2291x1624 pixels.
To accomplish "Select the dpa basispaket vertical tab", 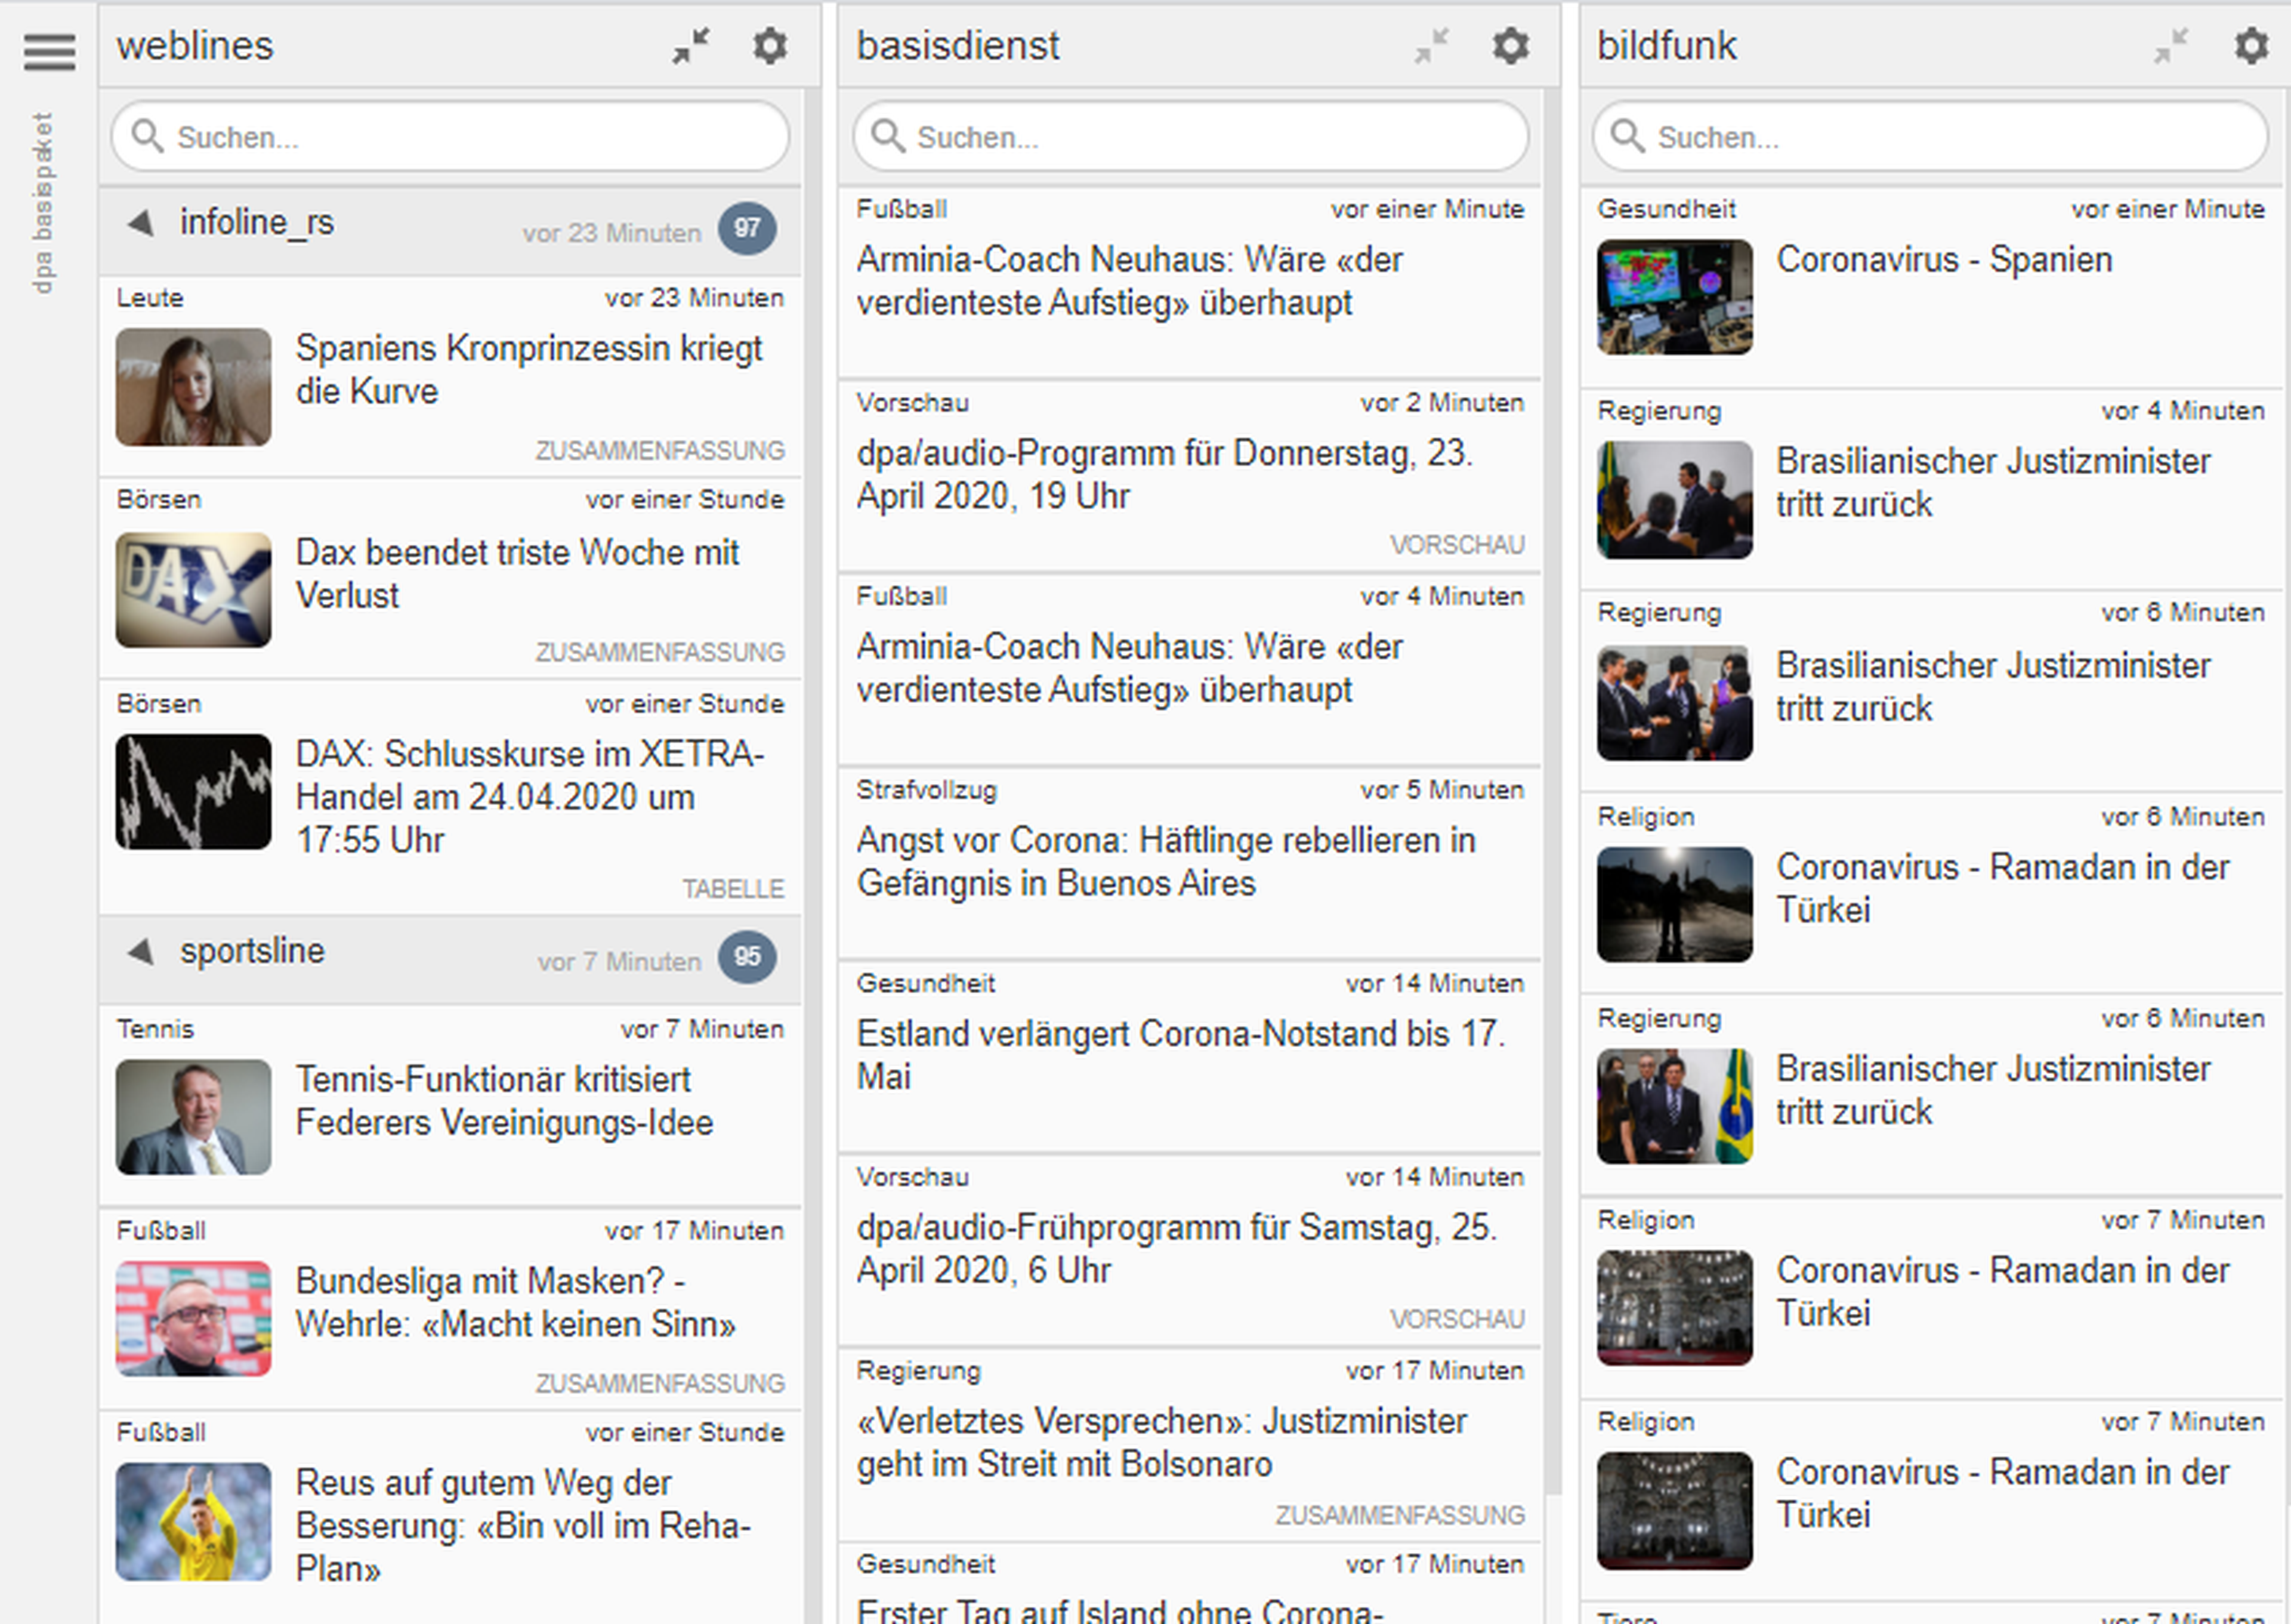I will (x=42, y=203).
